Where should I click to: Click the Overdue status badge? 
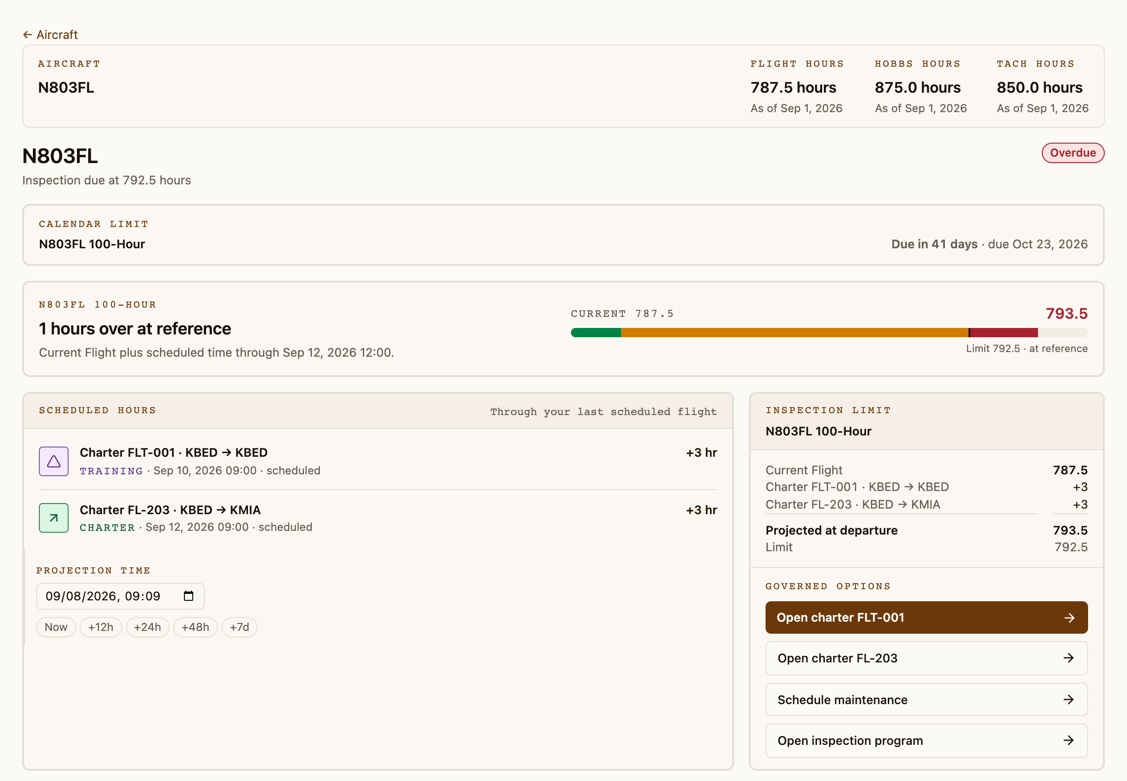(1073, 153)
